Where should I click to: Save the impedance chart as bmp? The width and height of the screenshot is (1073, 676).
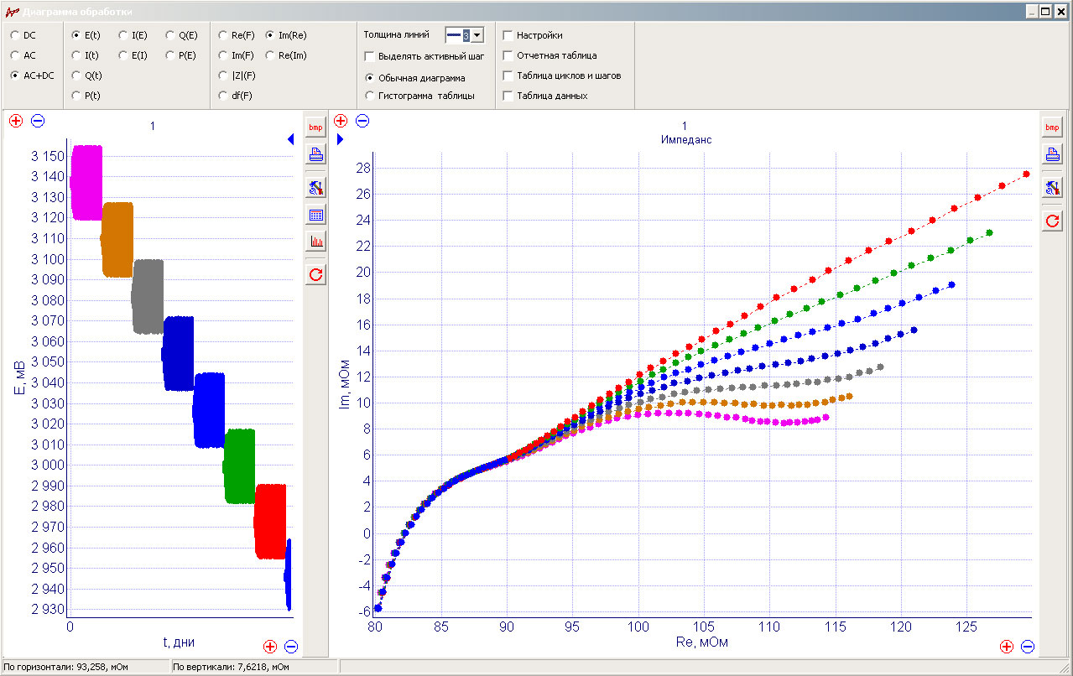pyautogui.click(x=1052, y=127)
